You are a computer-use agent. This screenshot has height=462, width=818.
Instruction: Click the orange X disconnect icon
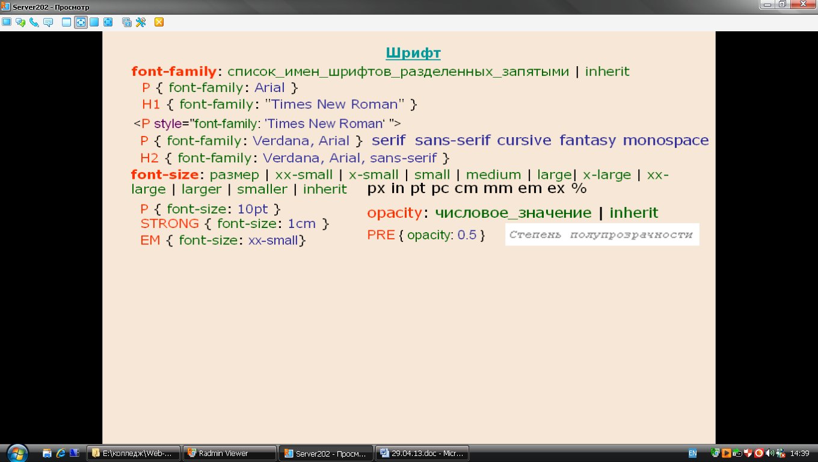click(159, 22)
